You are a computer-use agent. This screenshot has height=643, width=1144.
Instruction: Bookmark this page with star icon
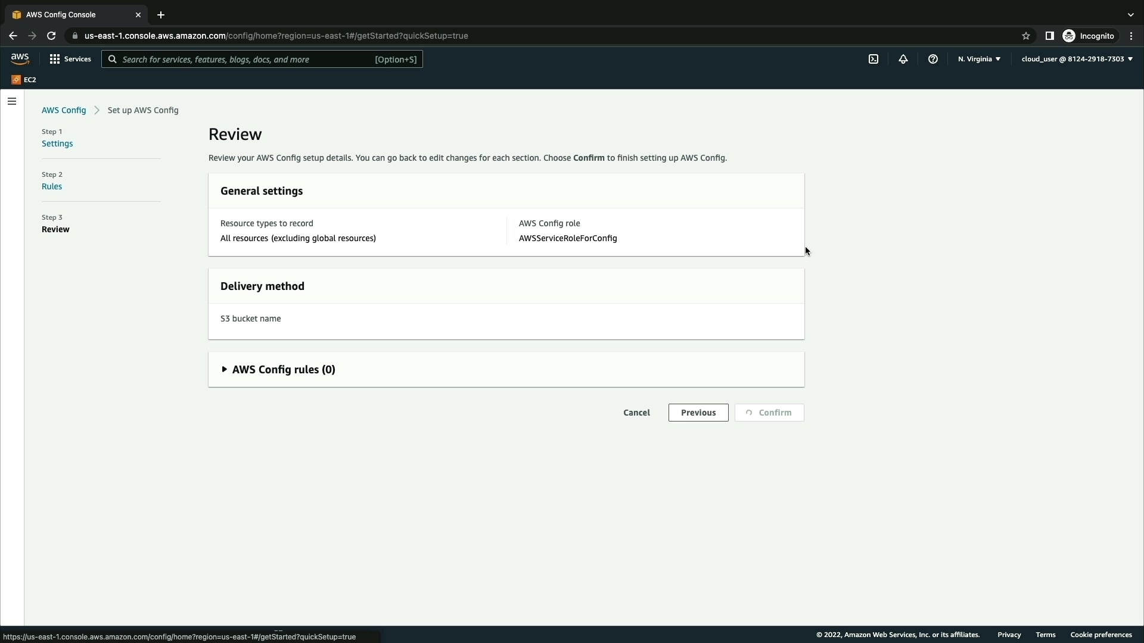1025,36
